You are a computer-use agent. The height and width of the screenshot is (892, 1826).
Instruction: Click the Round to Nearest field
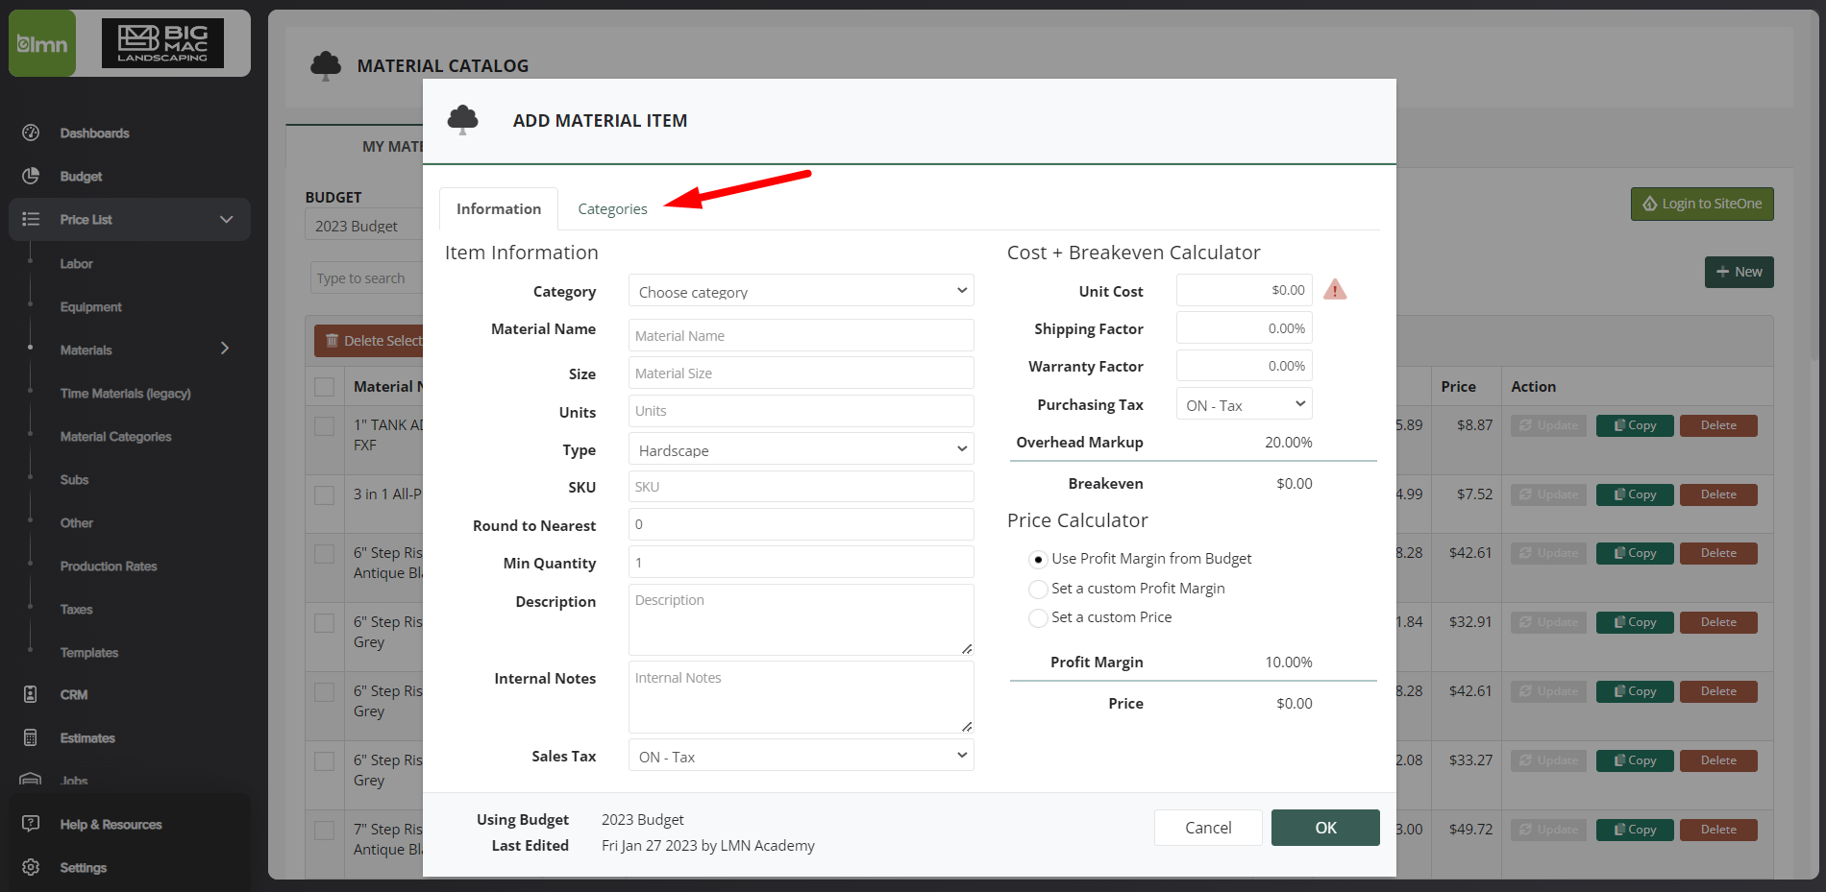tap(801, 523)
